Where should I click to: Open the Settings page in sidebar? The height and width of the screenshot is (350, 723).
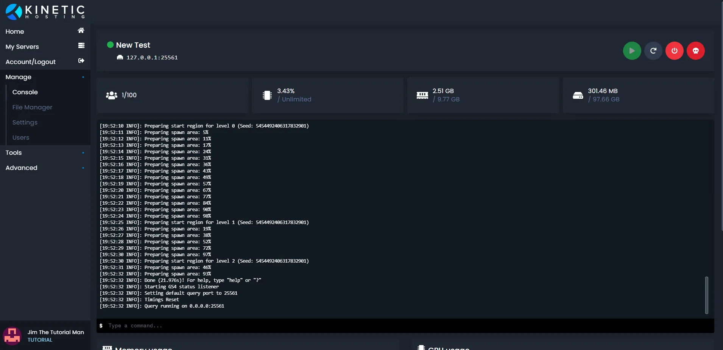25,122
